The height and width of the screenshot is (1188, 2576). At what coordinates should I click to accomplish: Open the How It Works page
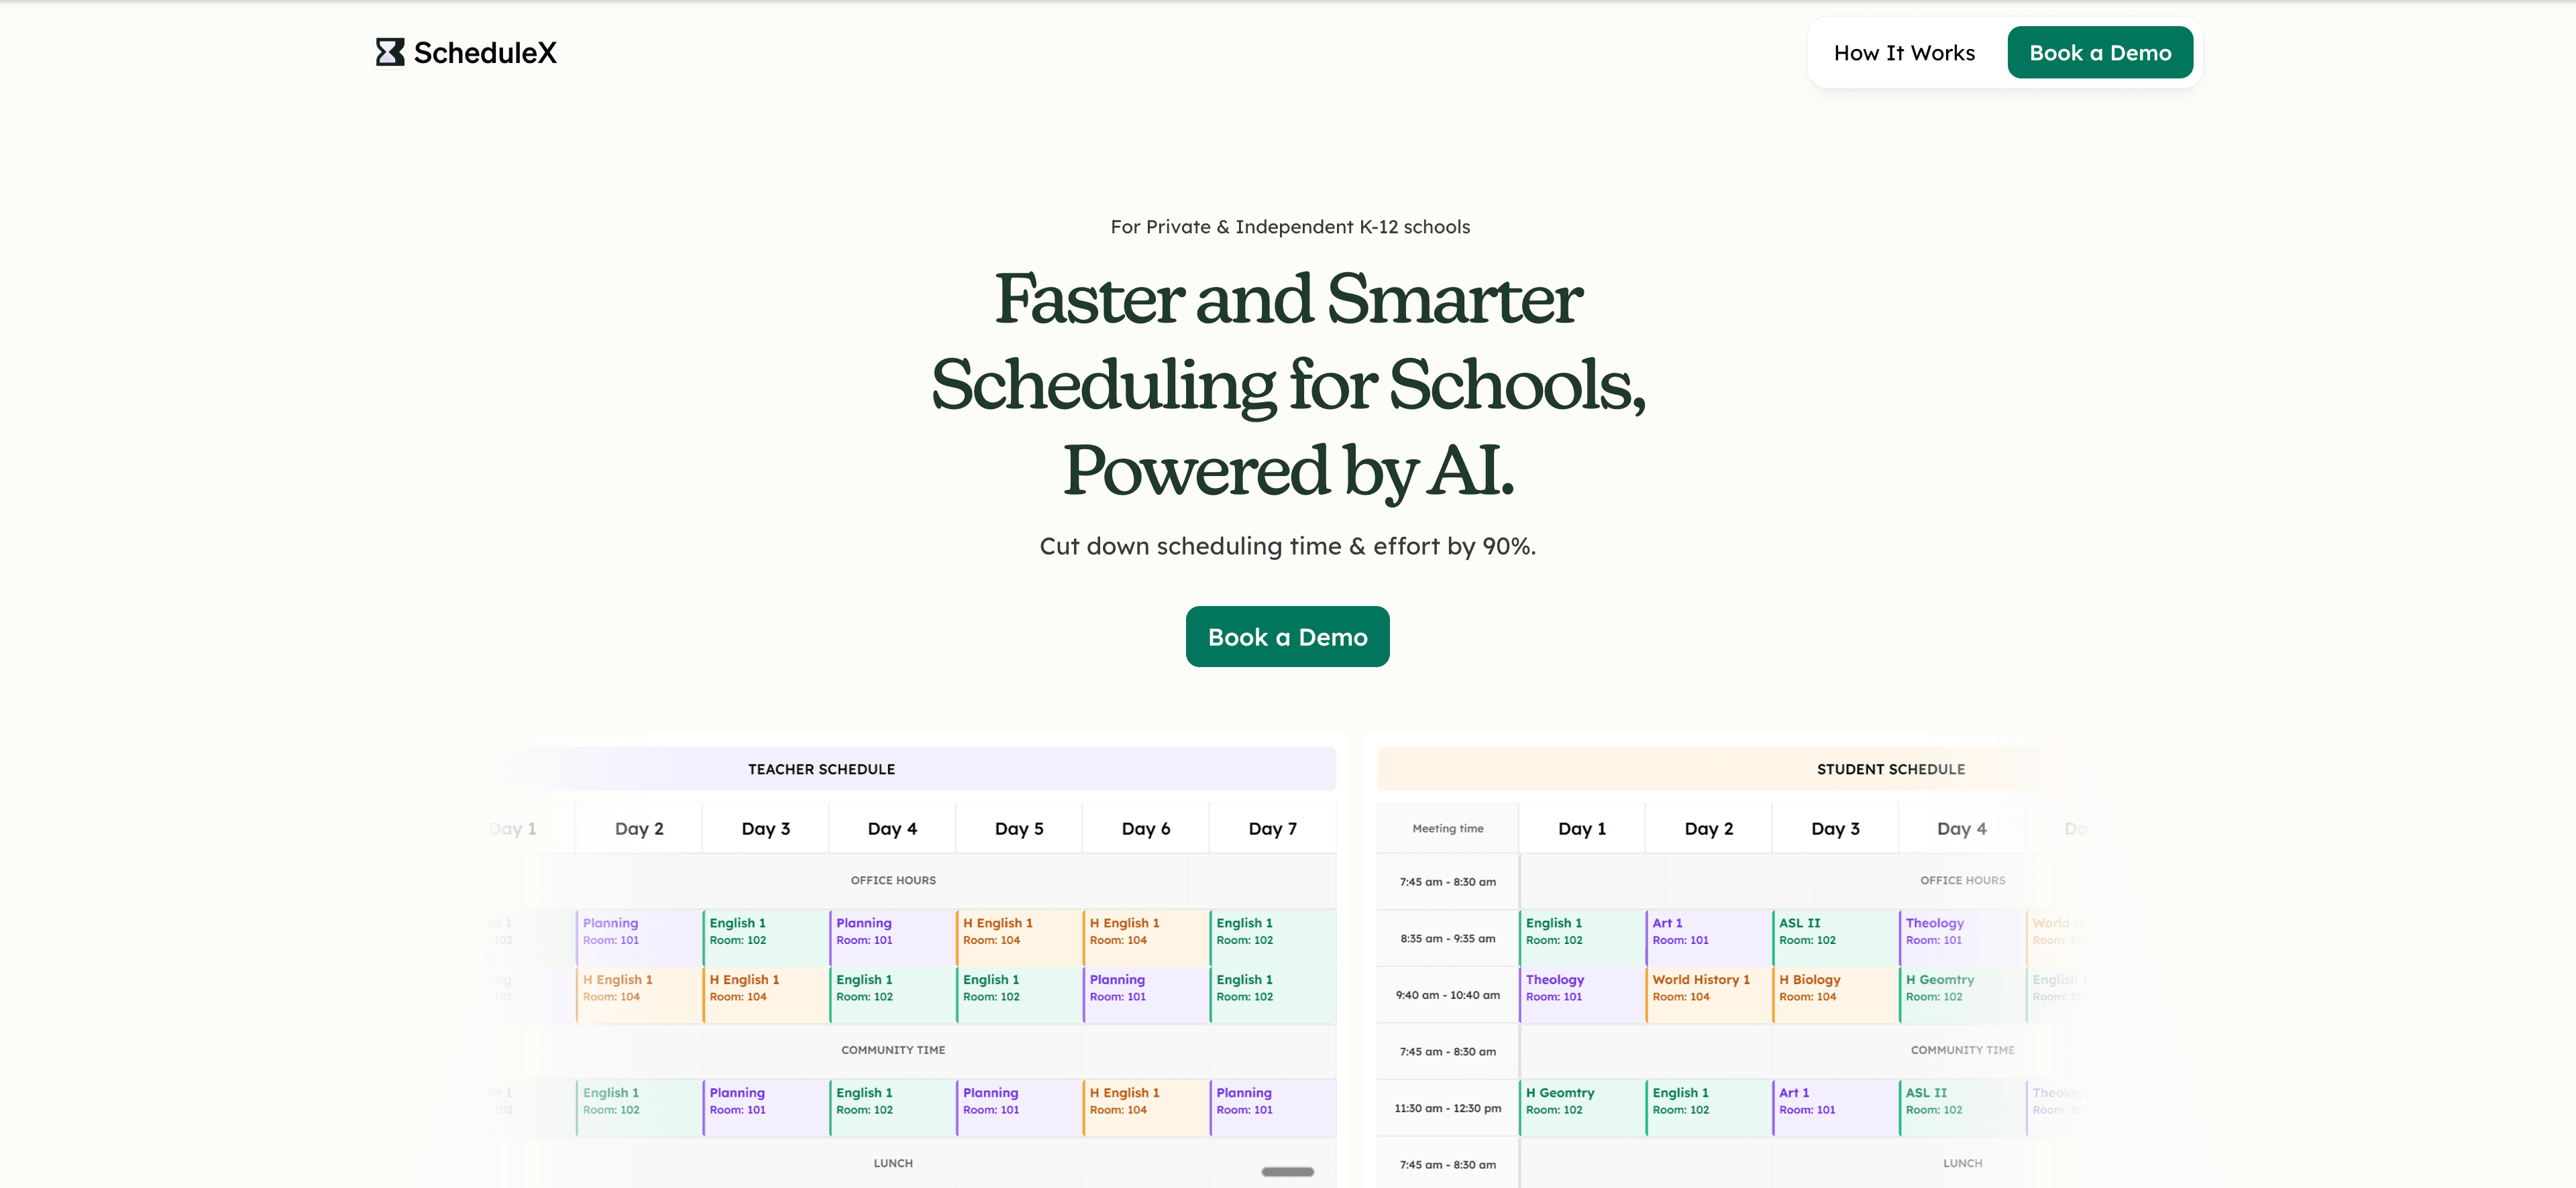click(x=1903, y=52)
